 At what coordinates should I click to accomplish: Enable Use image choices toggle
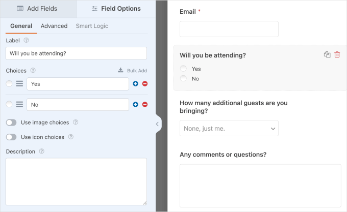click(x=11, y=123)
